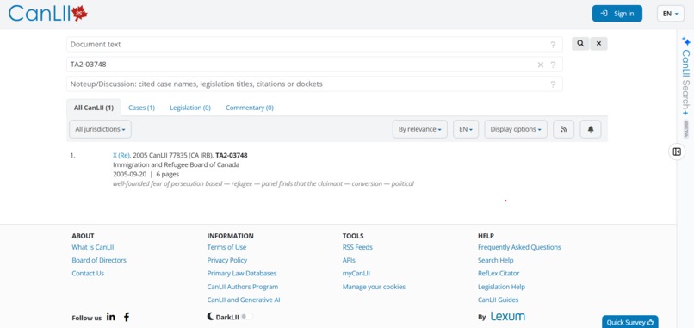The image size is (694, 328).
Task: Open RefLex Citator link
Action: click(x=499, y=274)
